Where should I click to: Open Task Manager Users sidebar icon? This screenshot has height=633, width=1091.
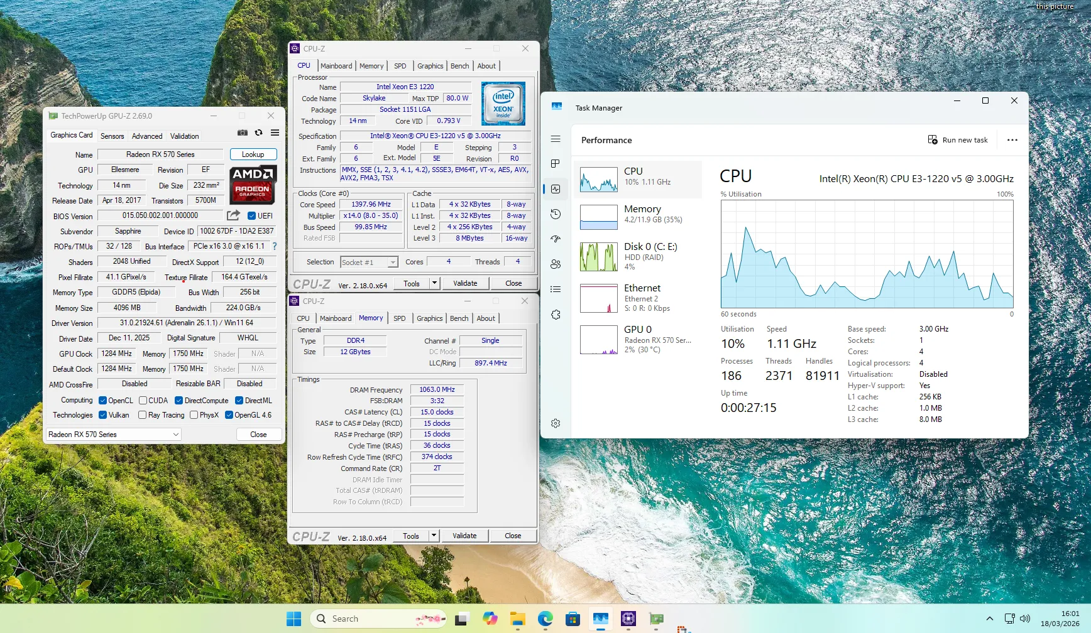[x=556, y=264]
